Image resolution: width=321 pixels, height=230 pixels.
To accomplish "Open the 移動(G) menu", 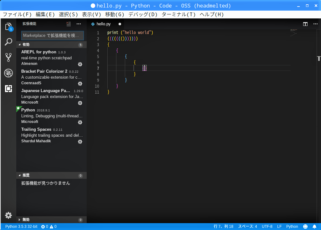I will click(x=115, y=14).
